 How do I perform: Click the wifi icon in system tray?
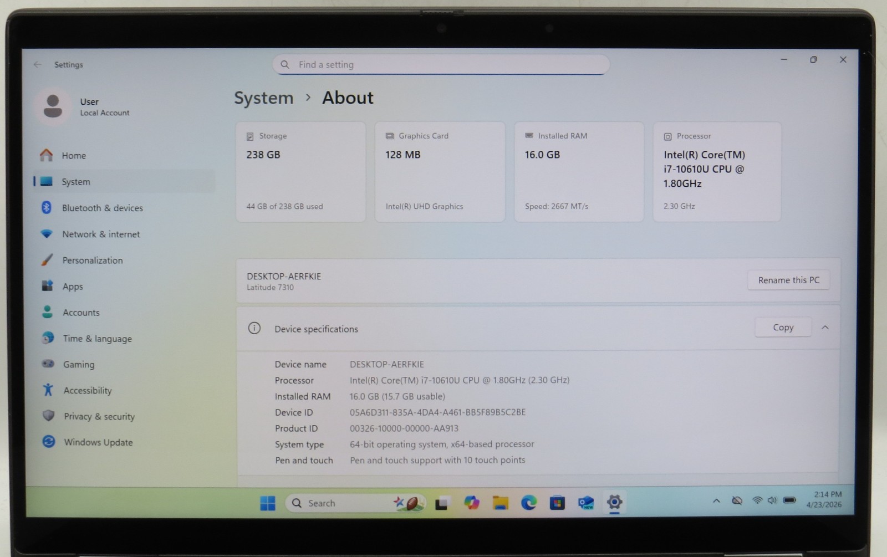[x=757, y=500]
